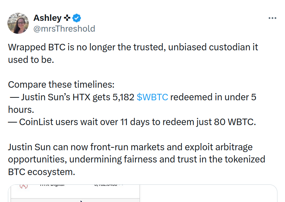Image resolution: width=285 pixels, height=202 pixels.
Task: Click the 'used to be.' text line
Action: click(31, 60)
